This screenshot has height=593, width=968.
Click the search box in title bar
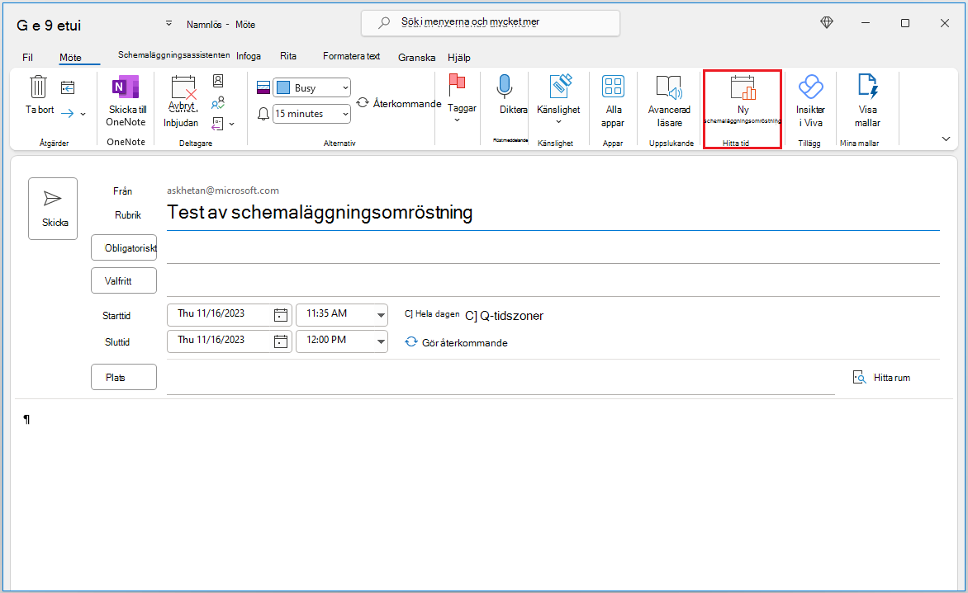click(490, 23)
